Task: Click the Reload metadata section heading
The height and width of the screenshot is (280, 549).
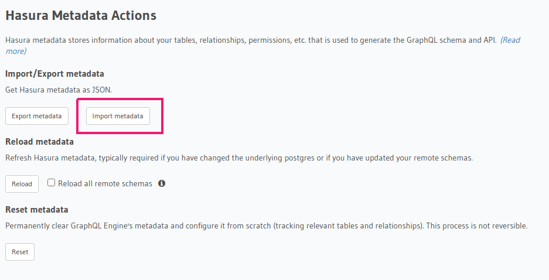Action: [x=39, y=142]
